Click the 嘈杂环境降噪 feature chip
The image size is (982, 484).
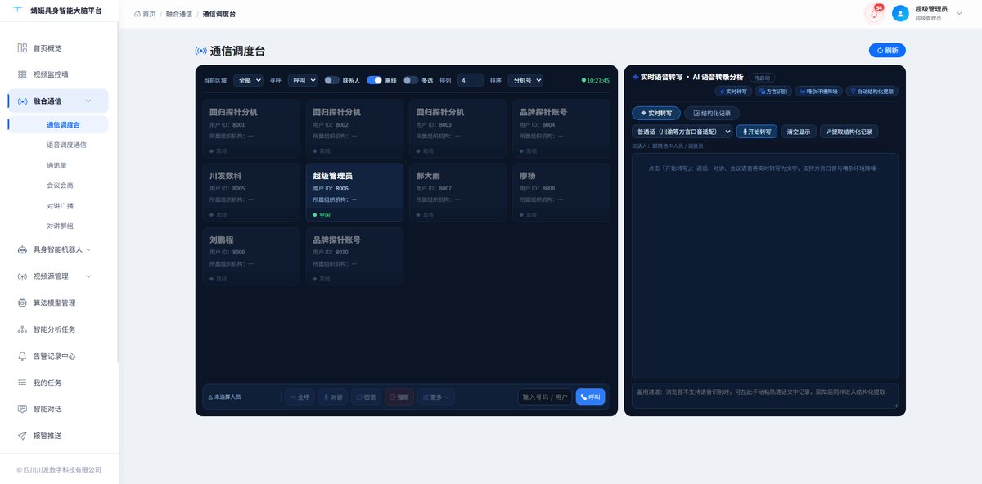click(x=818, y=92)
